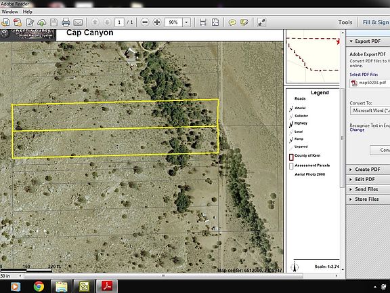Go to next page arrow
Screen dimensions: 390x293
pos(107,22)
